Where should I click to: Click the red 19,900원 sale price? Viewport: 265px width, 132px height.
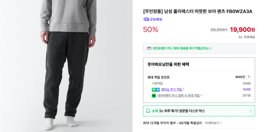click(242, 30)
